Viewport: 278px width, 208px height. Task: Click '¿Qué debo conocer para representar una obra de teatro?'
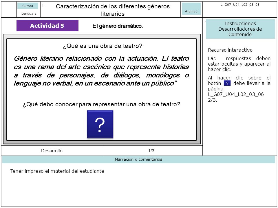click(101, 104)
